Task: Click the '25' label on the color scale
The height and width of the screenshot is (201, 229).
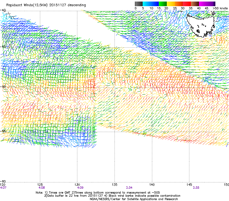Action: pos(175,8)
